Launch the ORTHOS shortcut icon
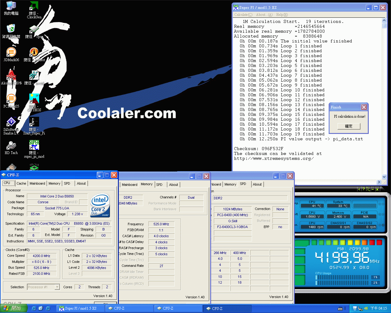This screenshot has width=391, height=313. (34, 103)
